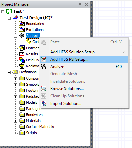Click the Test Design (IC)* label
This screenshot has height=148, width=132.
[x=36, y=18]
